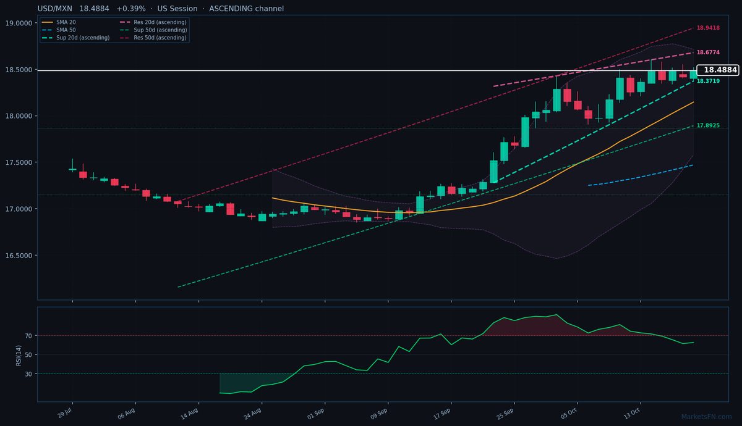This screenshot has width=742, height=426.
Task: Click the ASCENDING channel label in the title
Action: click(246, 9)
